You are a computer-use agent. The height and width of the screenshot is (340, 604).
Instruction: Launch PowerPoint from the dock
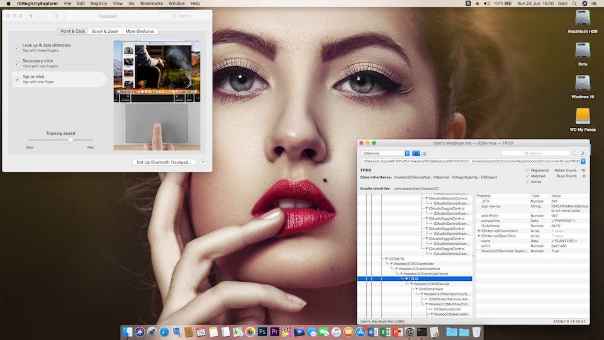(x=398, y=332)
